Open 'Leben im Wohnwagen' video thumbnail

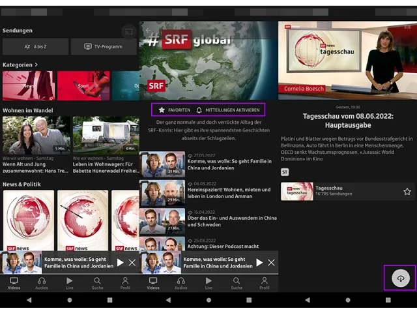(x=106, y=135)
